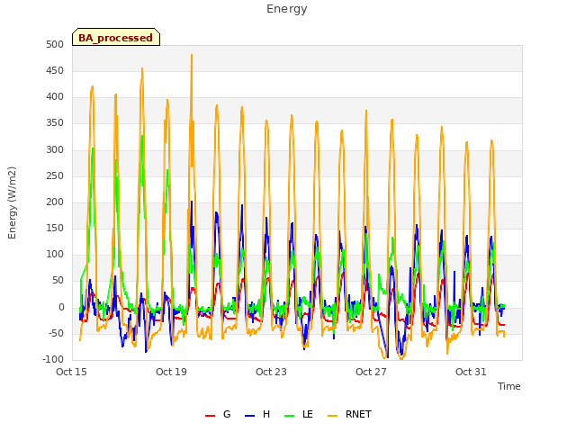Click the orange RNET legend color marker
The height and width of the screenshot is (432, 576).
(332, 416)
